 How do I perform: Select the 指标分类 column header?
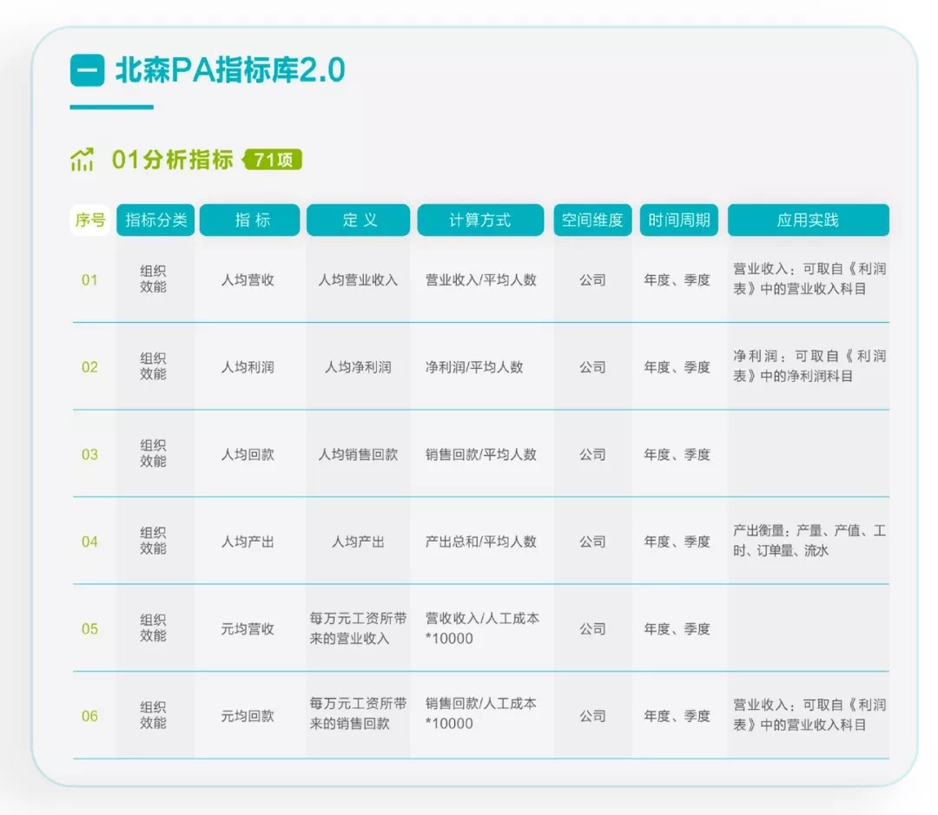(155, 220)
